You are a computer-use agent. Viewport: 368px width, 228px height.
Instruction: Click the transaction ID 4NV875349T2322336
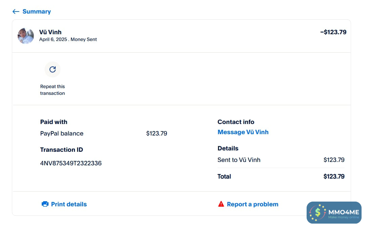71,163
